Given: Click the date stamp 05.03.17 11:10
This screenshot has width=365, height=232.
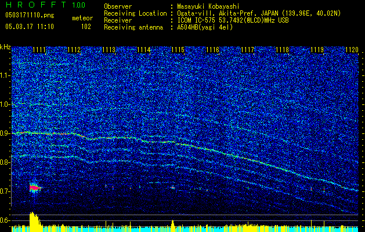Looking at the screenshot, I should click(30, 27).
